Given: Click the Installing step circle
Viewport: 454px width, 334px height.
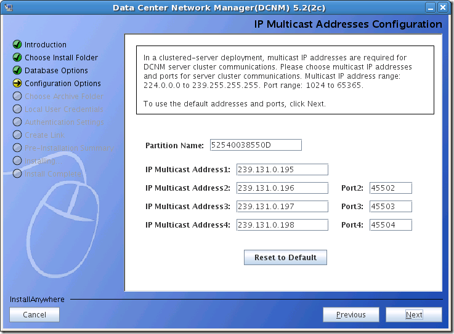Looking at the screenshot, I should pyautogui.click(x=17, y=161).
